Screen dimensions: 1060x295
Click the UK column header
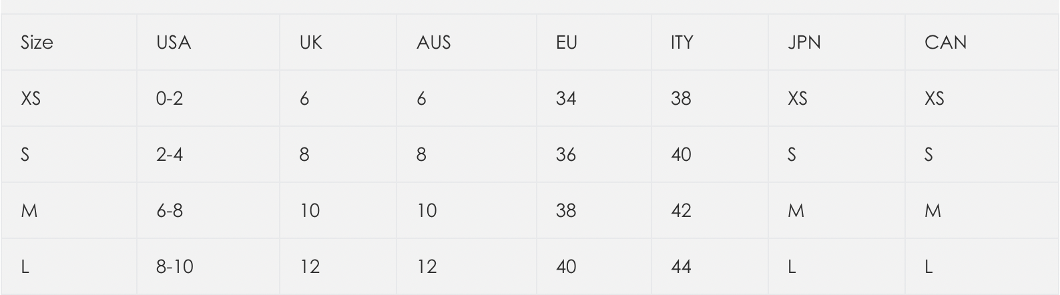311,43
